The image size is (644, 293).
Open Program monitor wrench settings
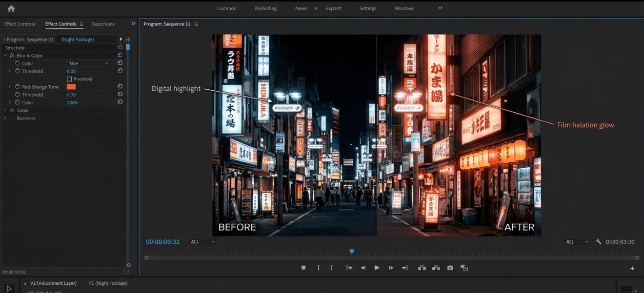[598, 242]
